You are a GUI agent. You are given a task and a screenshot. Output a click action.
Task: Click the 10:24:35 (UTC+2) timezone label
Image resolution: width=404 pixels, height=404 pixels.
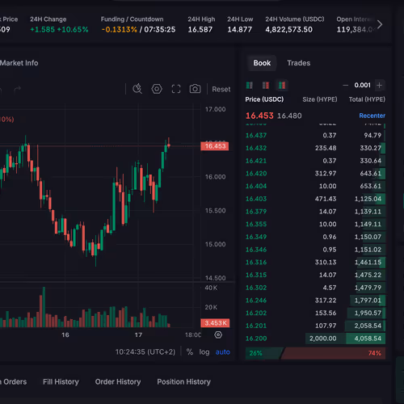click(x=145, y=352)
